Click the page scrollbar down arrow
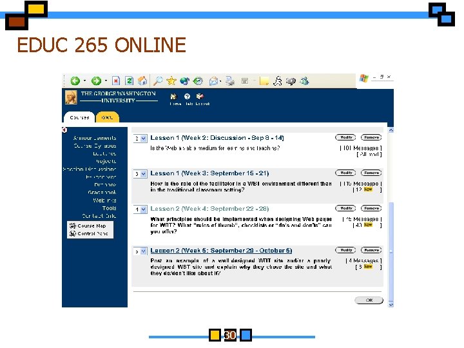The image size is (464, 348). pyautogui.click(x=391, y=304)
